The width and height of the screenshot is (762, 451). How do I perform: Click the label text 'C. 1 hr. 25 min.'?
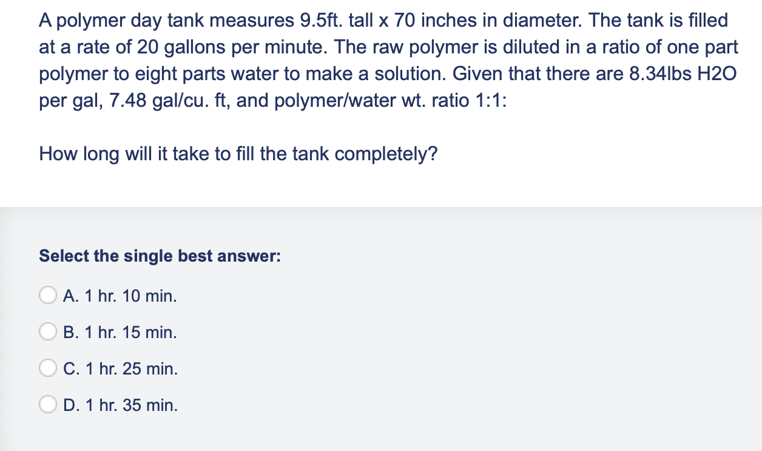click(120, 369)
